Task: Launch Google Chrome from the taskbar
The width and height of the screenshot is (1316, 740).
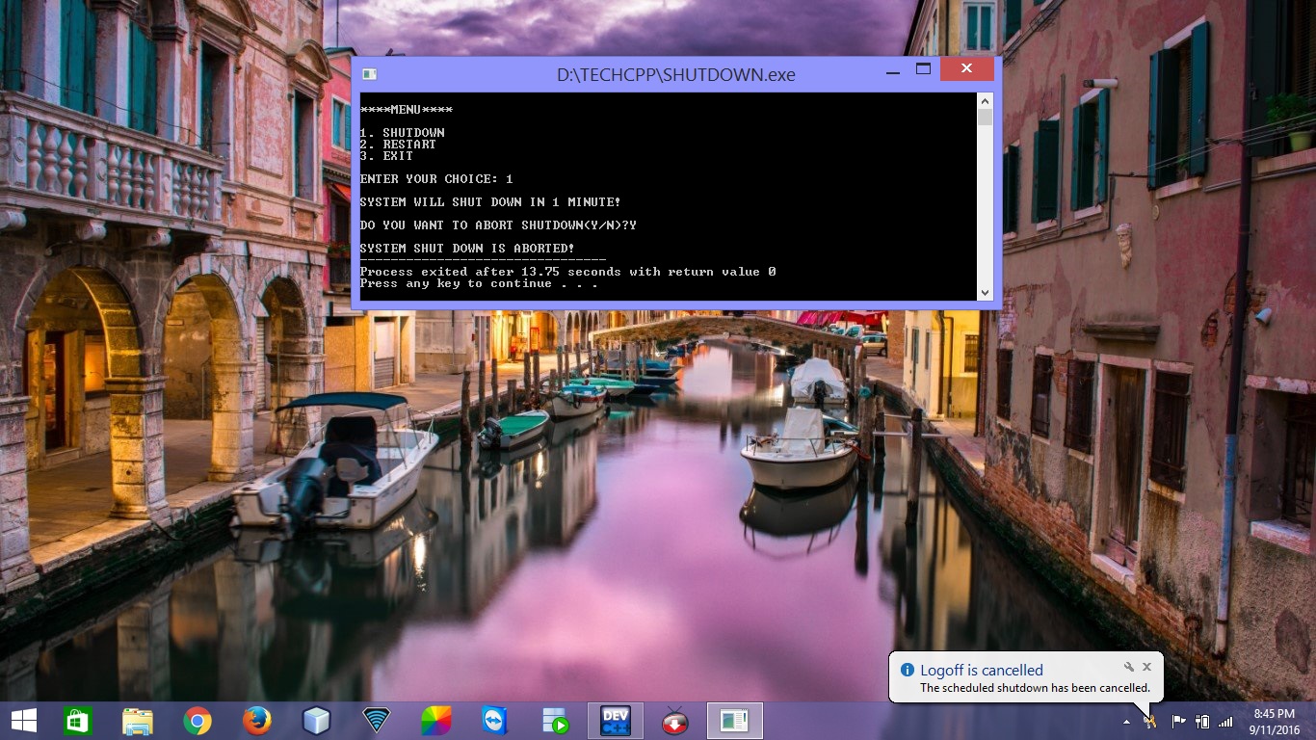Action: [x=197, y=720]
